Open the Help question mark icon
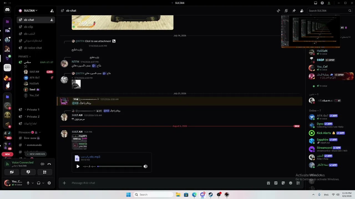This screenshot has height=199, width=355. point(322,3)
